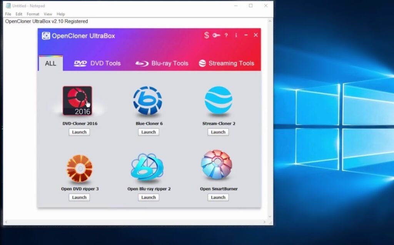The image size is (394, 245).
Task: Open the Notepad View menu
Action: coord(48,14)
